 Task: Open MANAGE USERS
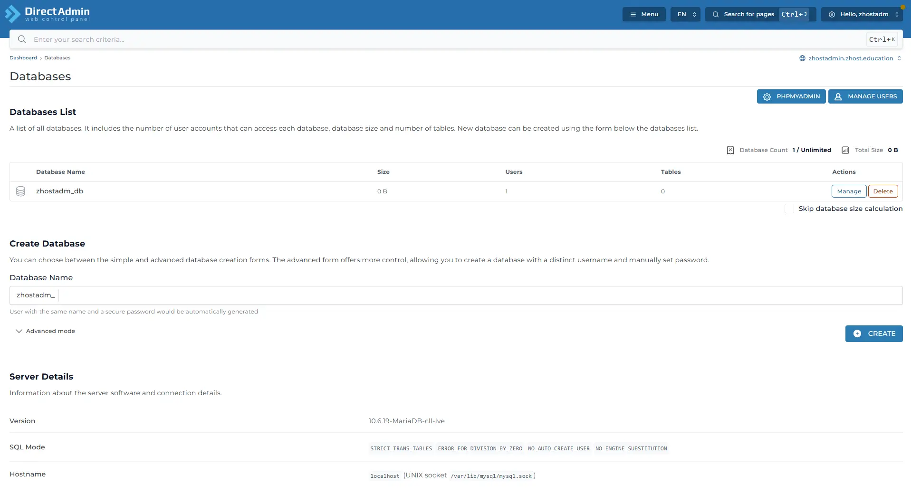[865, 96]
